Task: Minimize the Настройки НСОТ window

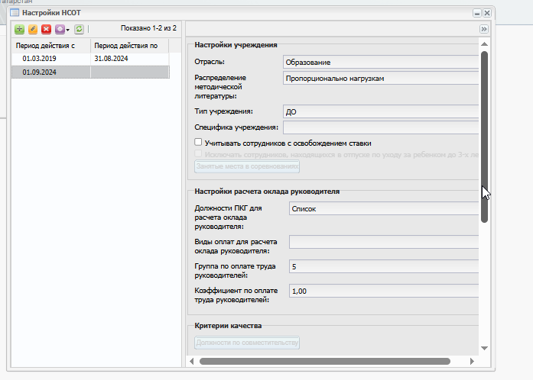Action: [x=477, y=13]
